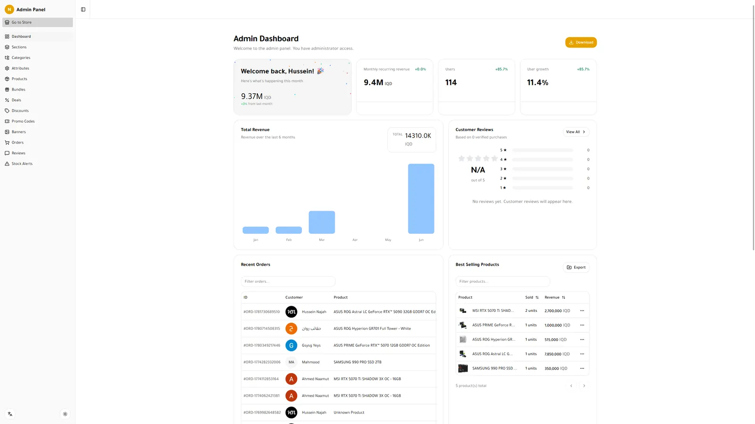Click the 7,850,000 IQD revenue value

(x=557, y=354)
